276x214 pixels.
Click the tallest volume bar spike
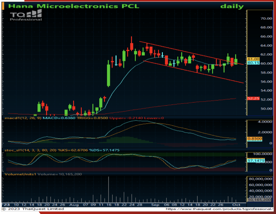pyautogui.click(x=109, y=189)
